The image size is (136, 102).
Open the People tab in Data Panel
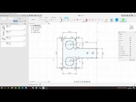tap(20, 19)
